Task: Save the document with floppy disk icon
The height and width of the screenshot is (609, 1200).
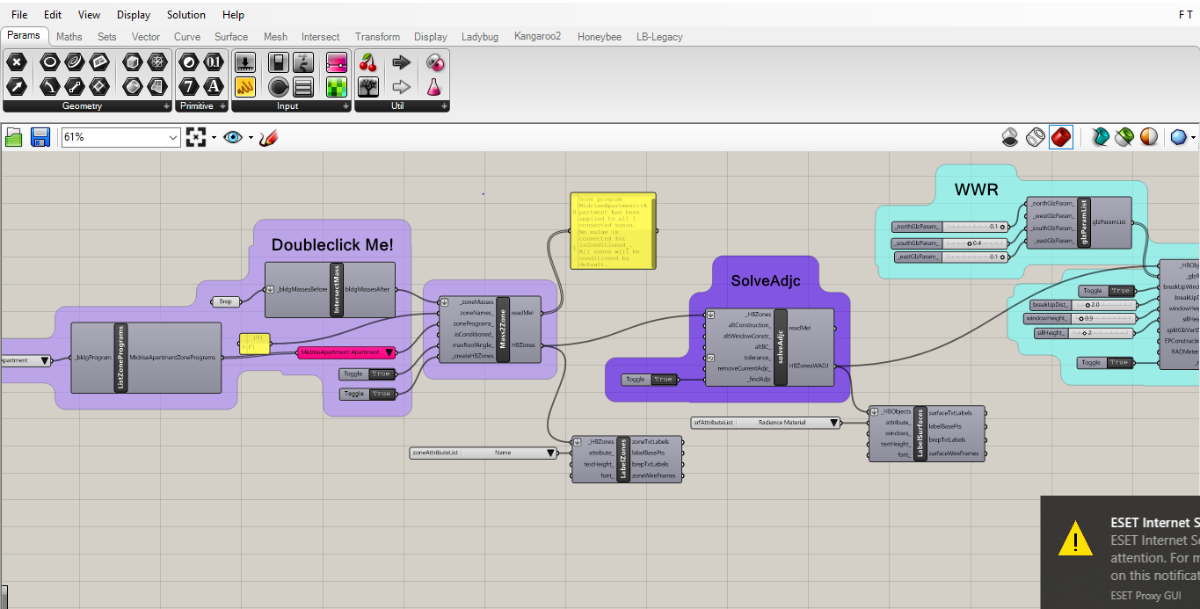Action: point(40,137)
